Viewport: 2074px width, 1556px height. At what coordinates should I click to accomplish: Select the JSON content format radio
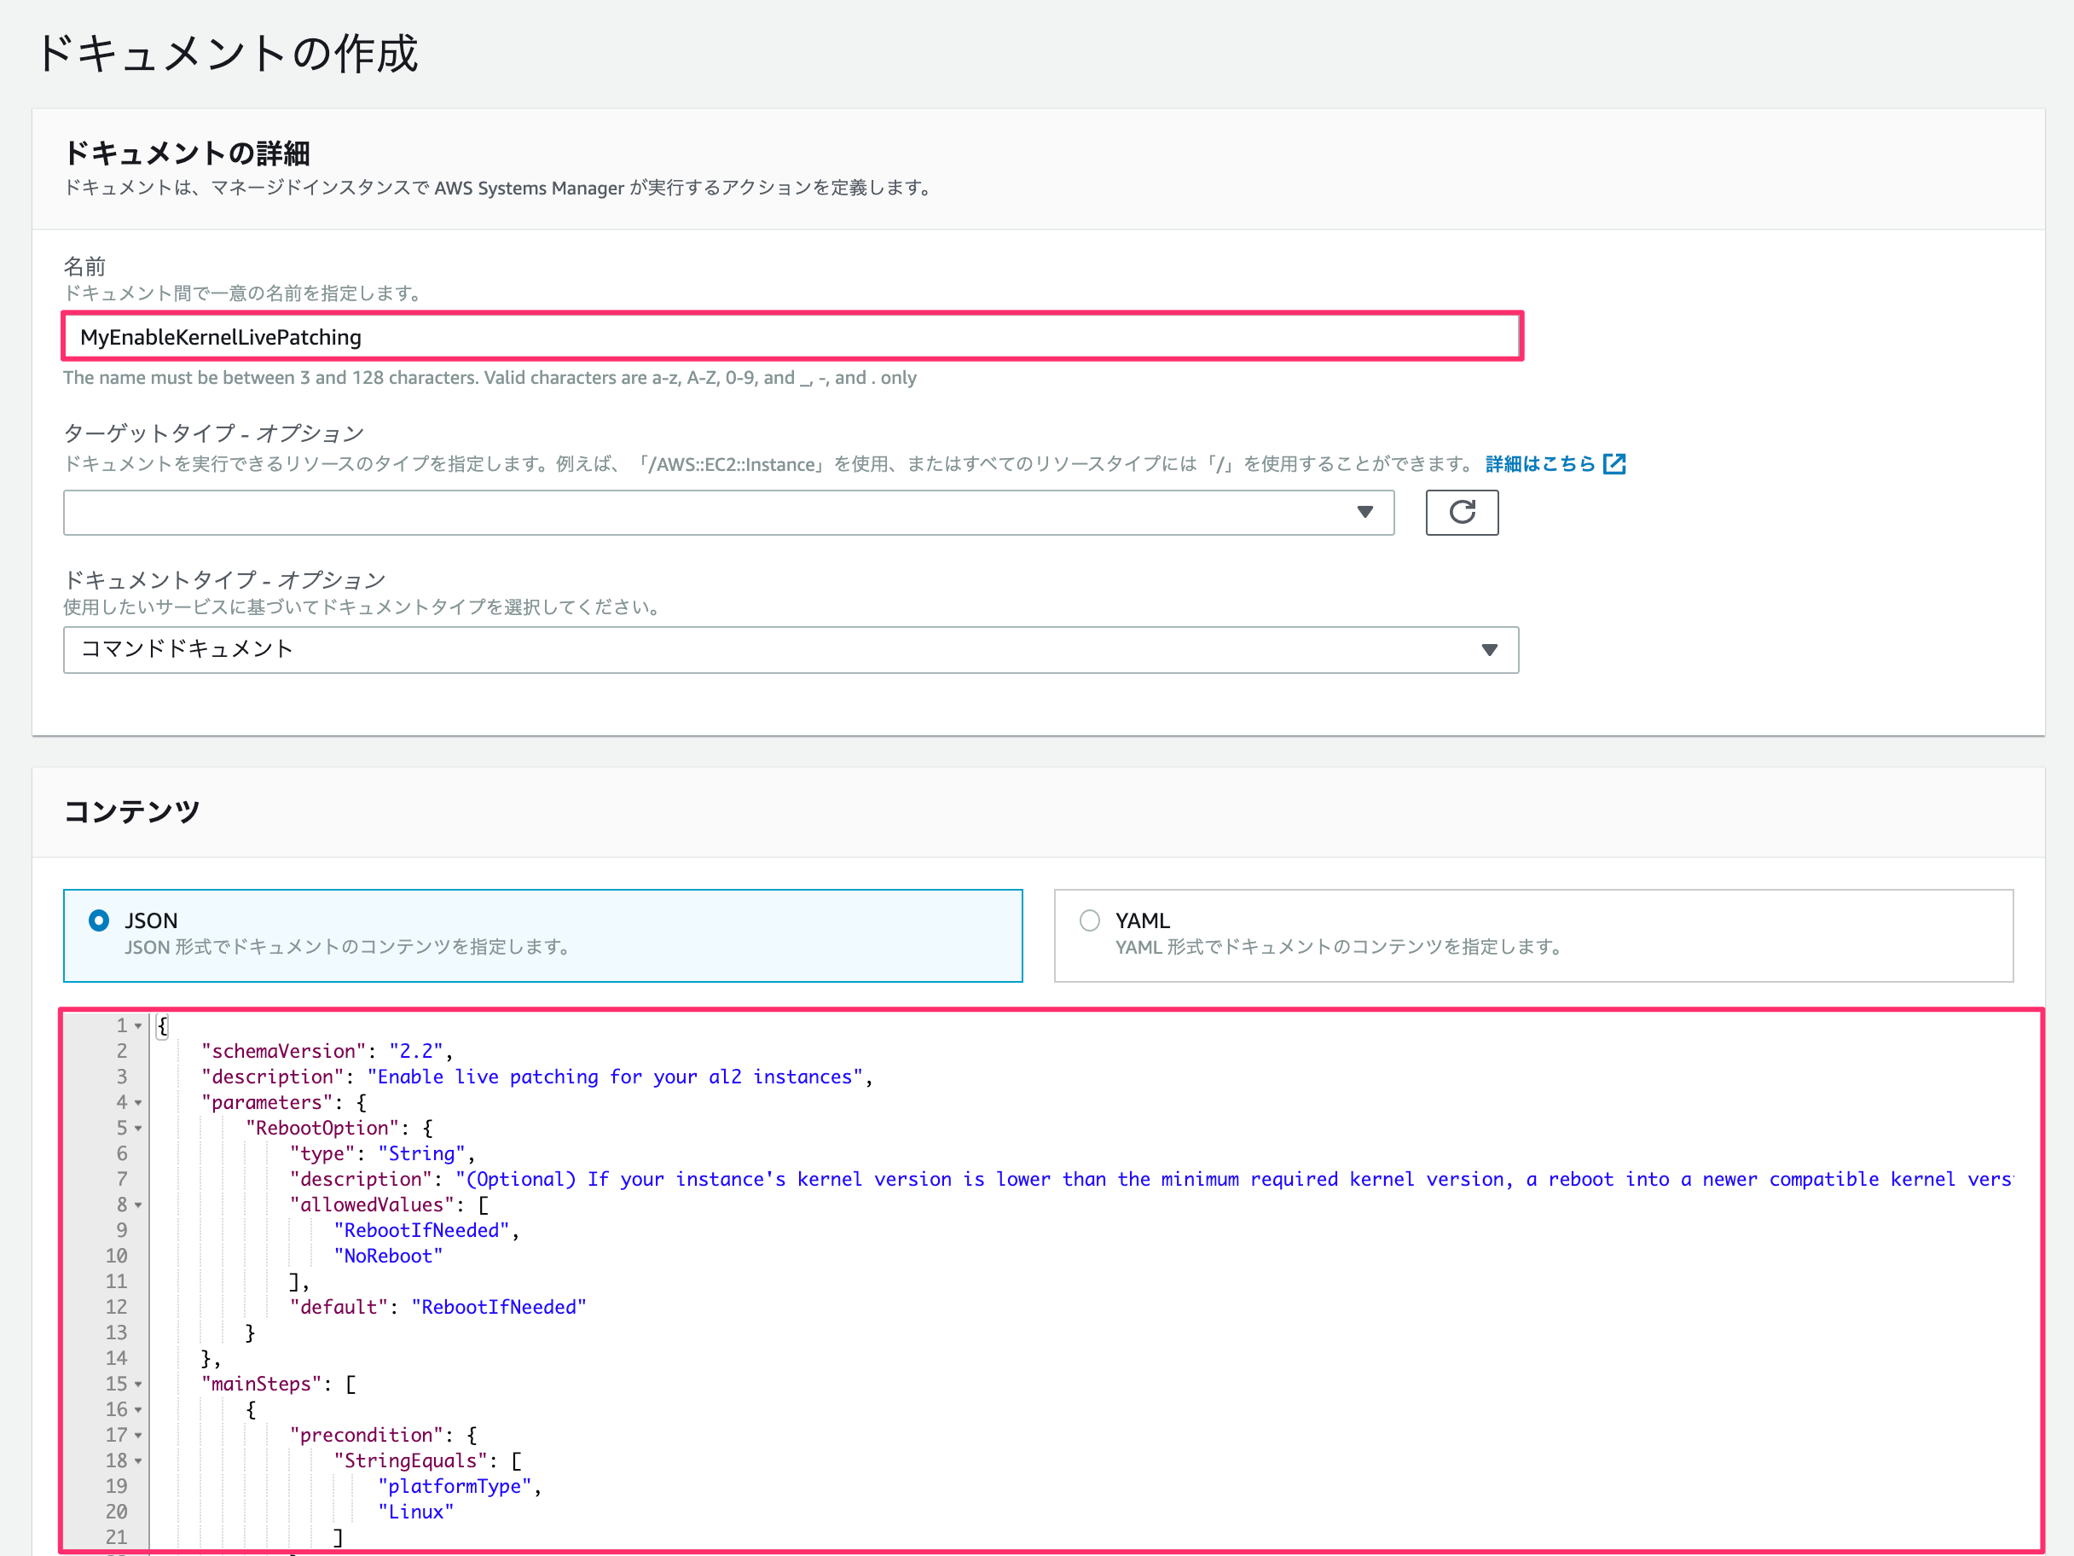point(98,920)
